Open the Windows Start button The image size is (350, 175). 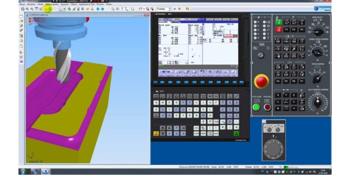click(23, 172)
